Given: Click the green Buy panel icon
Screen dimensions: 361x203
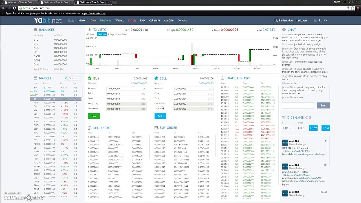Looking at the screenshot, I should point(90,78).
